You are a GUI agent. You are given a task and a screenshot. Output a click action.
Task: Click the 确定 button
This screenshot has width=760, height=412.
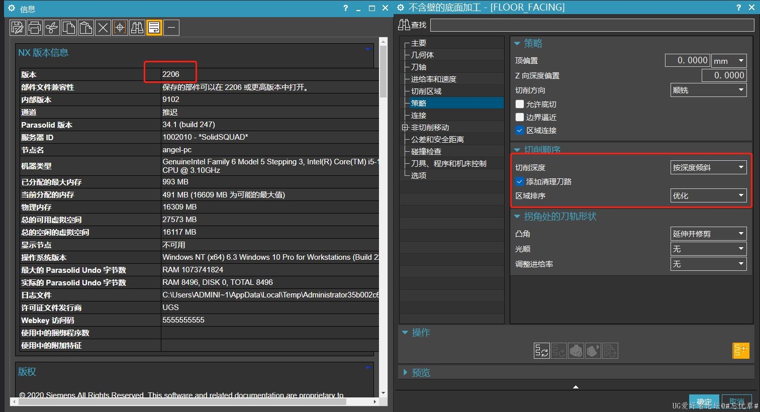pos(704,402)
